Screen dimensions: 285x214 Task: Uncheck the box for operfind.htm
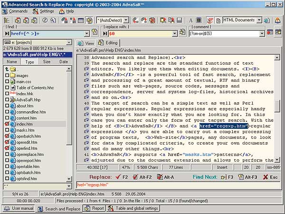[x=7, y=148]
